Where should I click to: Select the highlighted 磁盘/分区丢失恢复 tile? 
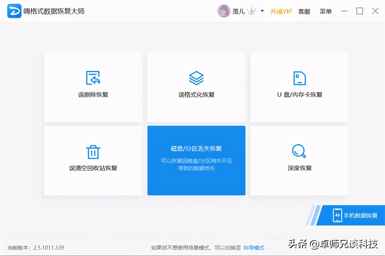(x=196, y=160)
